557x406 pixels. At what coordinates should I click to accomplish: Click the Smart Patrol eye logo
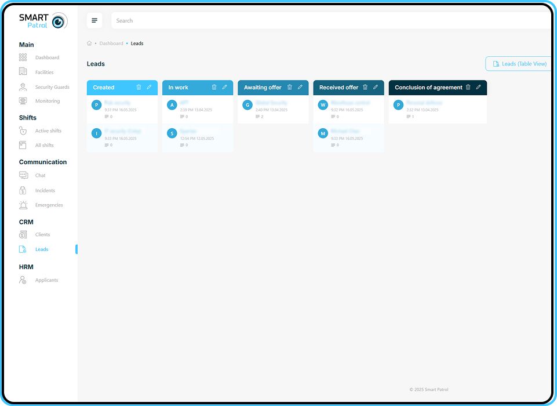[58, 21]
